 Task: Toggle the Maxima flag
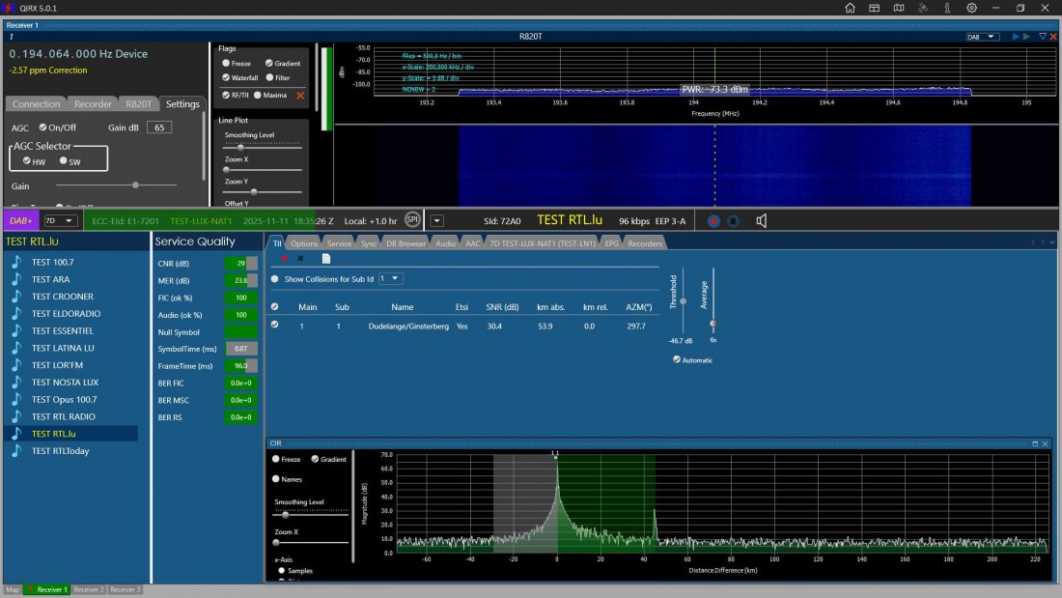point(258,95)
